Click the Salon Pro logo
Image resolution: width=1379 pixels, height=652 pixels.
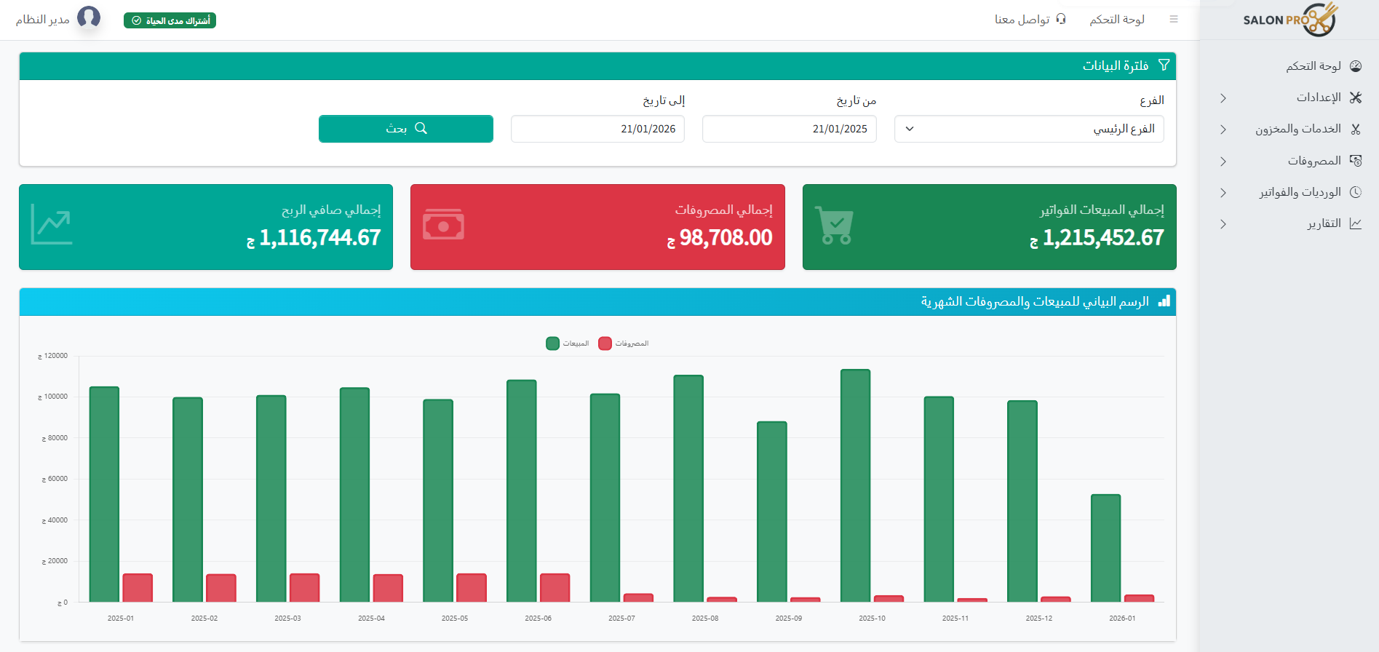pos(1289,20)
